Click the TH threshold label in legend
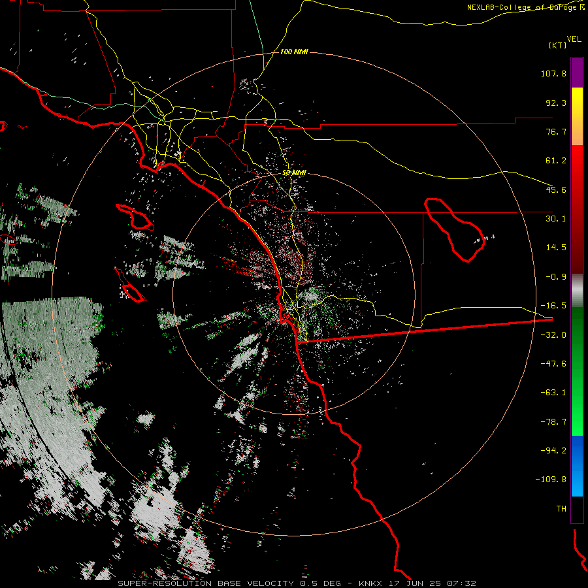Viewport: 588px width, 588px height. (561, 509)
